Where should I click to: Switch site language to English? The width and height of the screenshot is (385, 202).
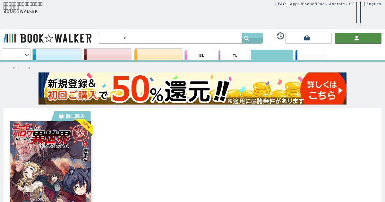click(374, 4)
